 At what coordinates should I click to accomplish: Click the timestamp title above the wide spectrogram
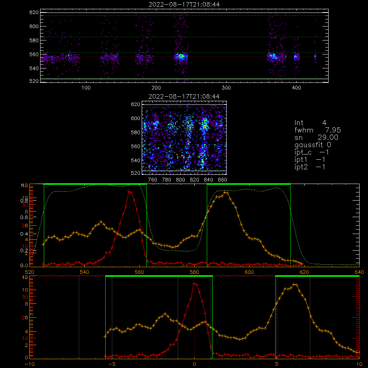[184, 4]
